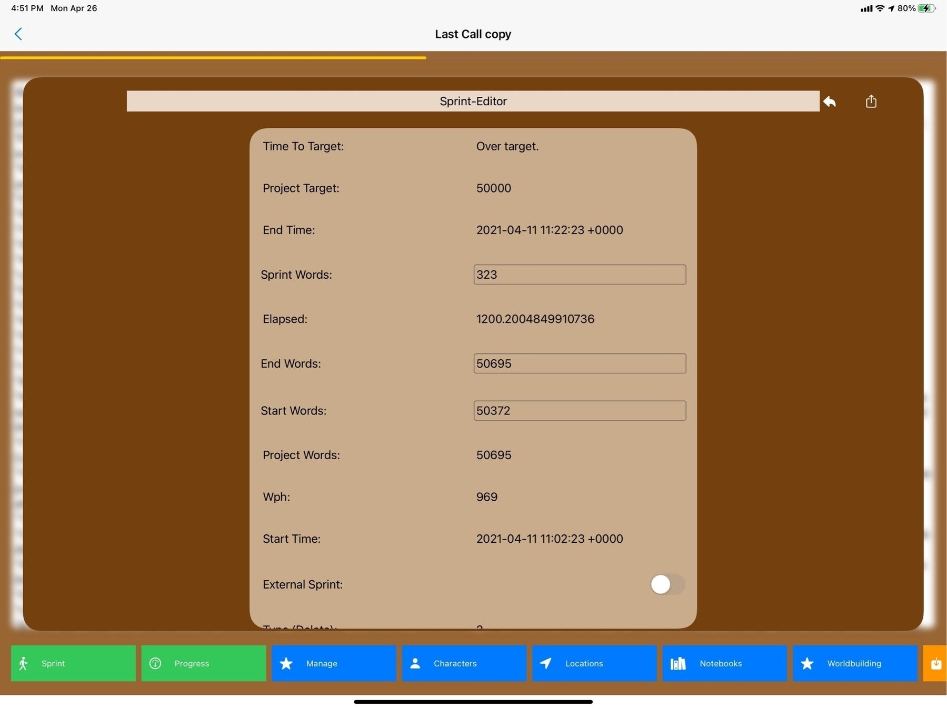Image resolution: width=947 pixels, height=709 pixels.
Task: Click the Worldbuilding star icon
Action: (807, 663)
